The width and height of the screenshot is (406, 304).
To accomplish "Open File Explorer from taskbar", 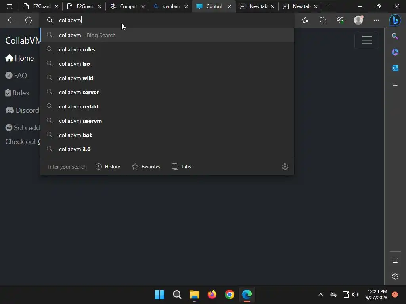I will click(194, 294).
